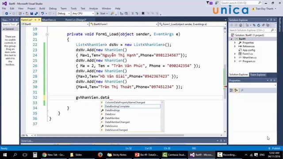The height and width of the screenshot is (159, 283).
Task: Expand the References node
Action: tap(235, 46)
